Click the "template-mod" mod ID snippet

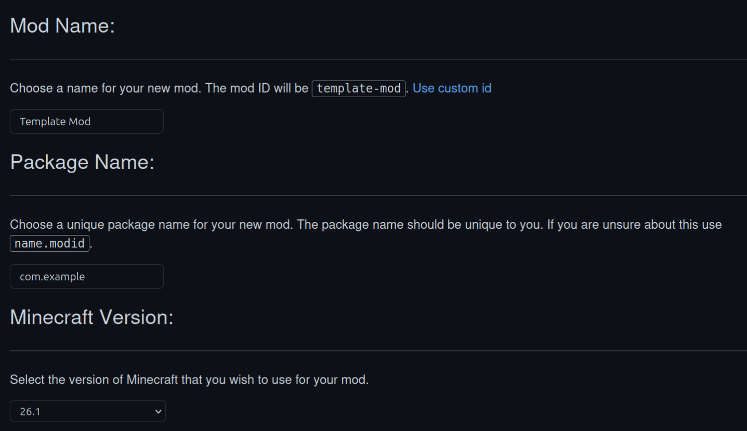[358, 88]
